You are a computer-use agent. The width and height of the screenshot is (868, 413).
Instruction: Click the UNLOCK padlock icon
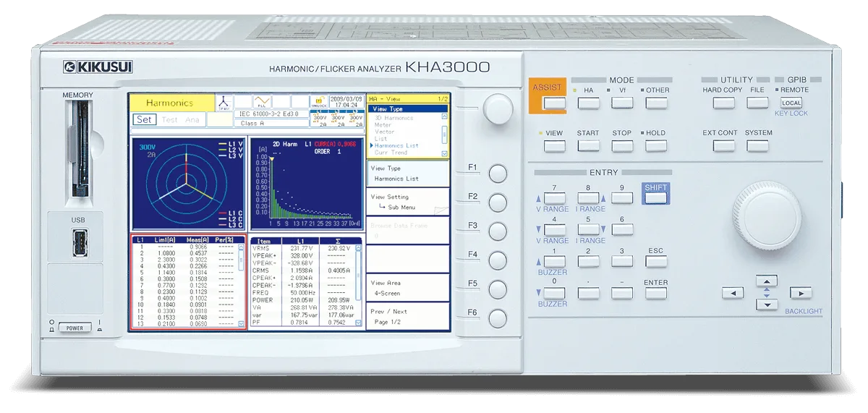(318, 101)
